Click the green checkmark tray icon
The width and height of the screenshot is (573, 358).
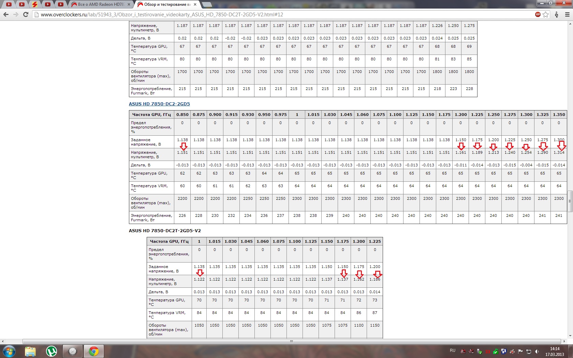(496, 352)
